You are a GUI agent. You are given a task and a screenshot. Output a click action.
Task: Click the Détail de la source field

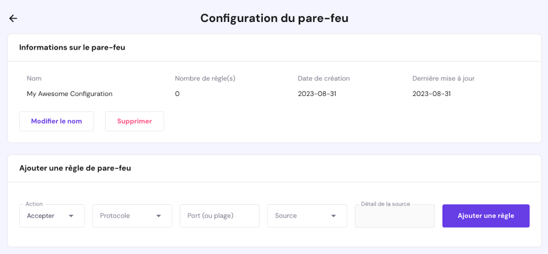pos(394,217)
